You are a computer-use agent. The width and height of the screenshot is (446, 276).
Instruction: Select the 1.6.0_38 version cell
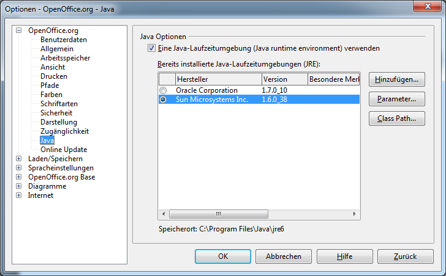click(274, 100)
